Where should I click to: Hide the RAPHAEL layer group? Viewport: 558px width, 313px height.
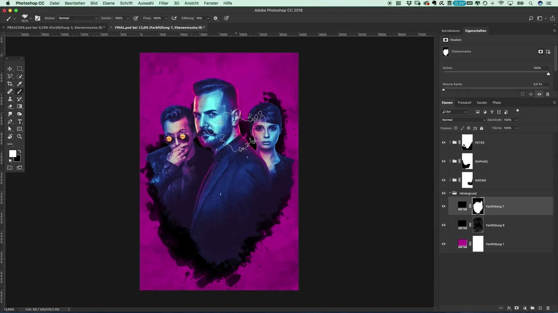(443, 161)
